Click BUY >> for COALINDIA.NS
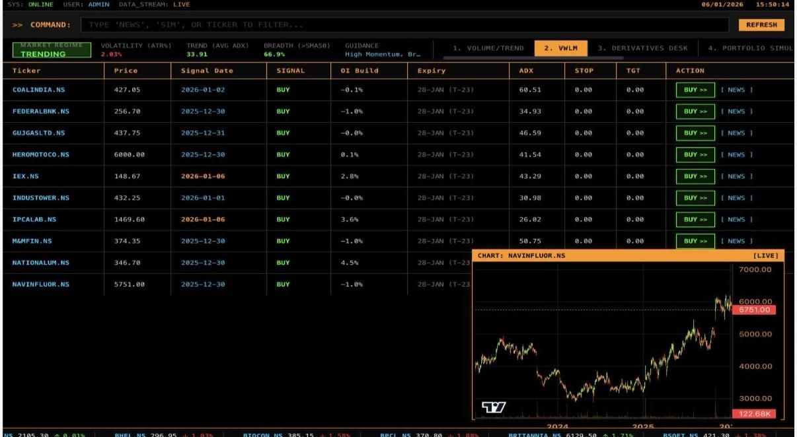 pyautogui.click(x=695, y=89)
